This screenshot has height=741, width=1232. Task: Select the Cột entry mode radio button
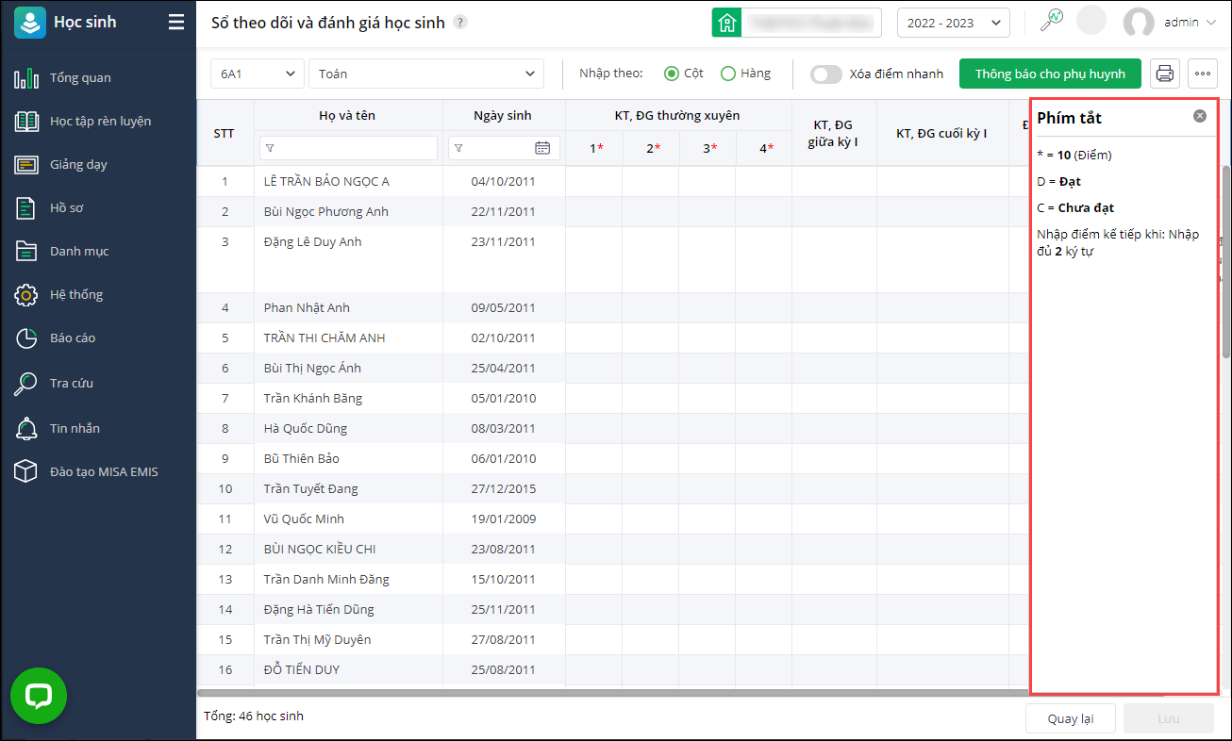(672, 74)
